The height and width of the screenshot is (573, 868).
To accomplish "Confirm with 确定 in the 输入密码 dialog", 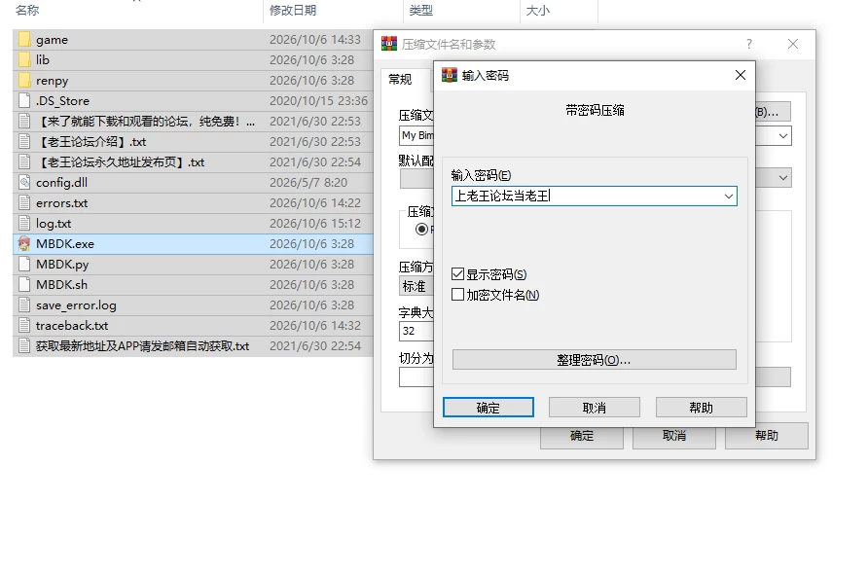I will coord(488,408).
